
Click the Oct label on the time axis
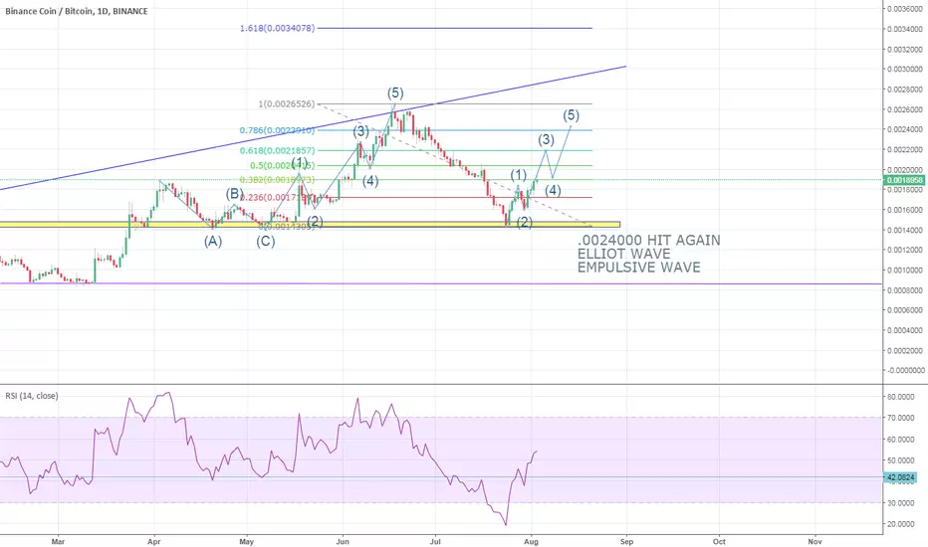coord(719,541)
